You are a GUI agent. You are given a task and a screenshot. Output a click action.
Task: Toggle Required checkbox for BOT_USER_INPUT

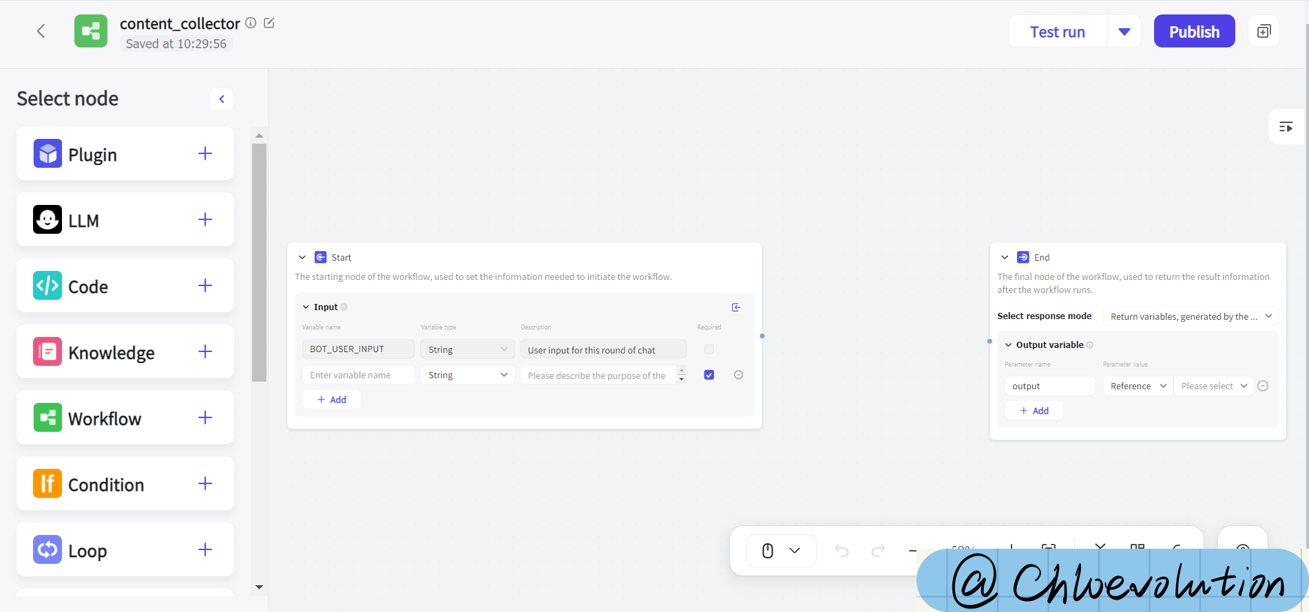click(x=709, y=349)
